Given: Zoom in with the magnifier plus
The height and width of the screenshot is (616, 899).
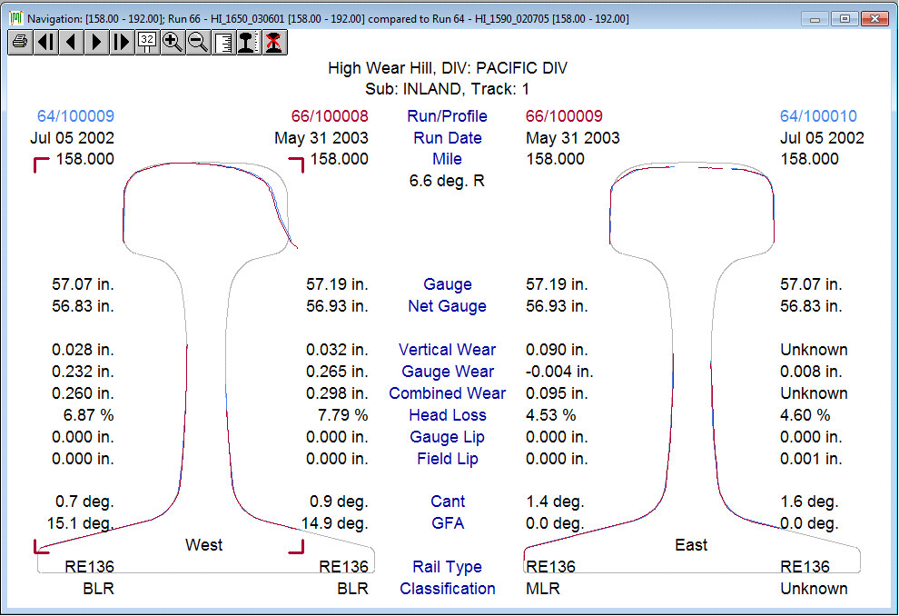Looking at the screenshot, I should (173, 43).
